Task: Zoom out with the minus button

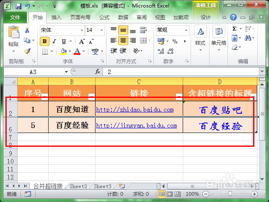Action: [x=205, y=194]
